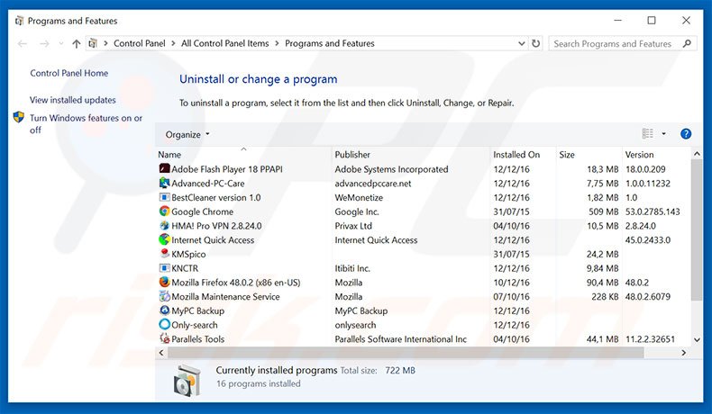Click the Only-search program icon
Screen dimensions: 712x414
click(164, 325)
